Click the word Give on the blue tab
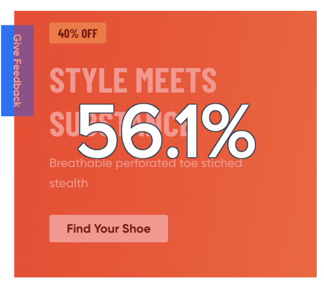Image resolution: width=324 pixels, height=282 pixels. (17, 45)
